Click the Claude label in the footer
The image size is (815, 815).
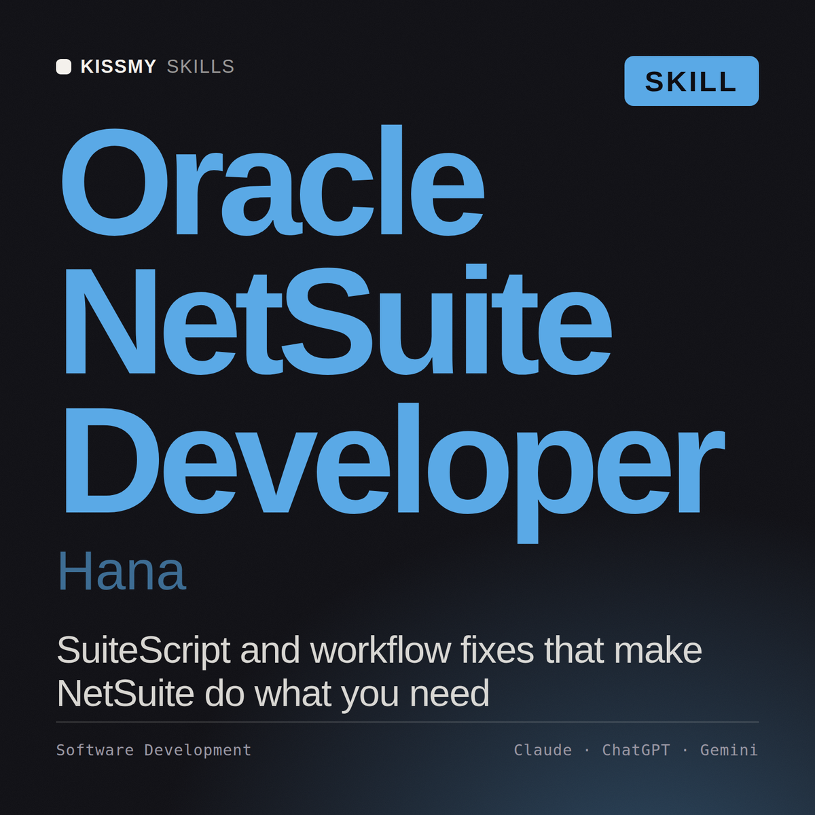tap(543, 750)
